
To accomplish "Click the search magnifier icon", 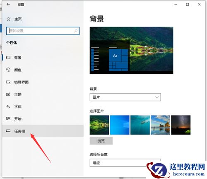I will [76, 31].
